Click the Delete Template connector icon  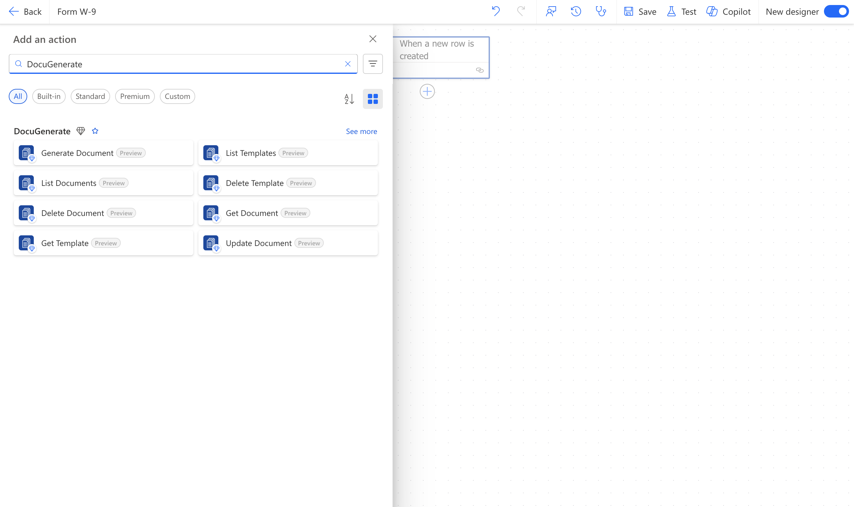(x=211, y=183)
